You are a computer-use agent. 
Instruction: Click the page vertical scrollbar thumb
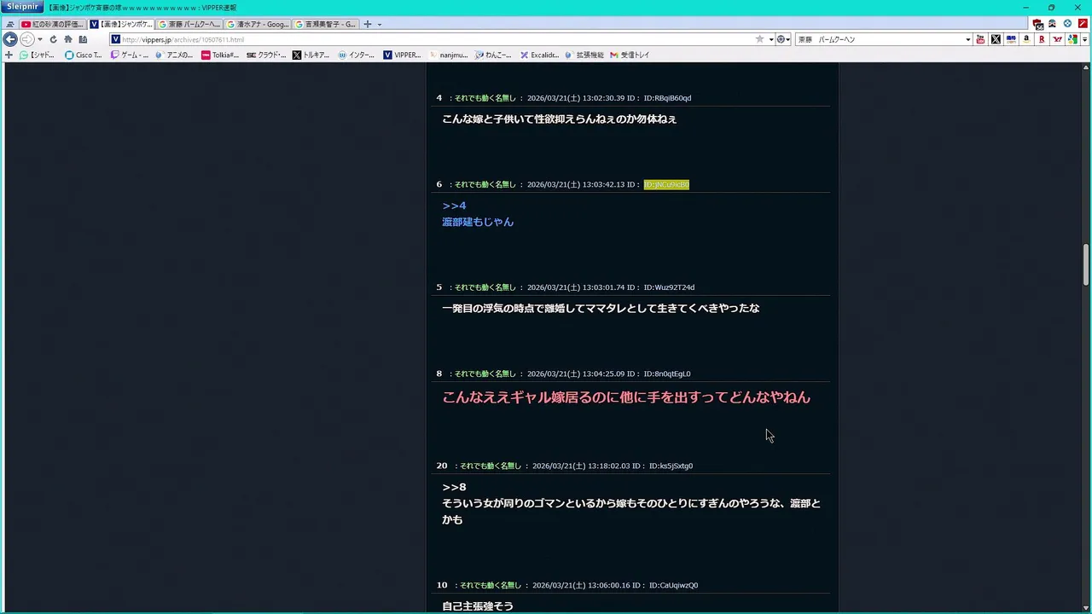click(1086, 264)
